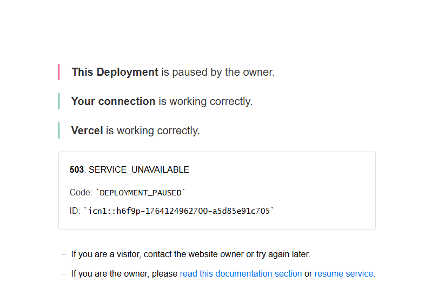Click the If you are the owner text

pyautogui.click(x=110, y=274)
